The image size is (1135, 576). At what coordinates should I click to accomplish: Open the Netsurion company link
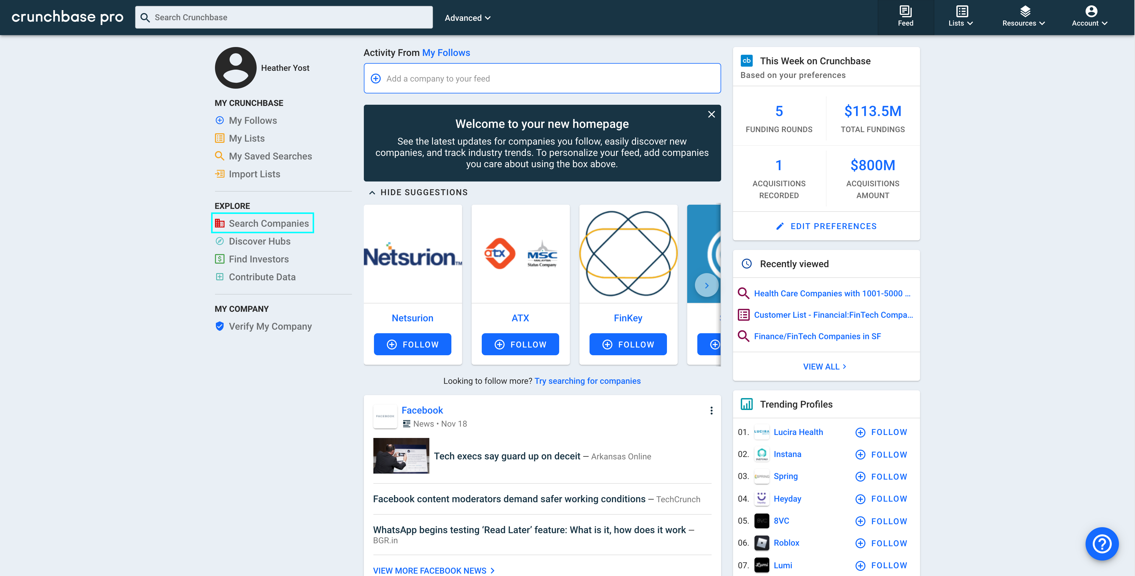pyautogui.click(x=412, y=318)
